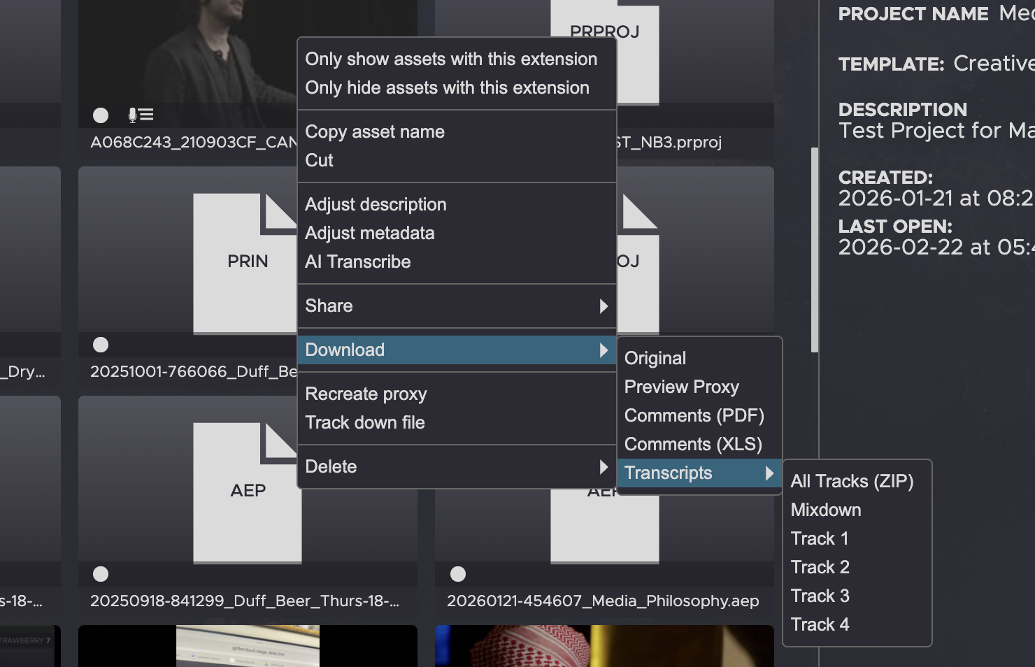
Task: Click the white status dot on A068C243 asset
Action: (x=101, y=115)
